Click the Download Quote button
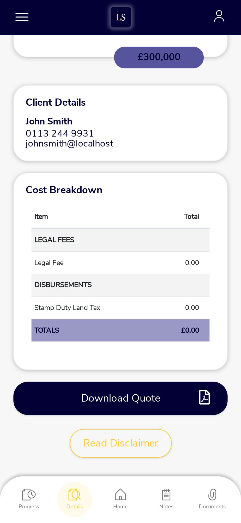Viewport: 241px width, 523px height. pyautogui.click(x=121, y=398)
